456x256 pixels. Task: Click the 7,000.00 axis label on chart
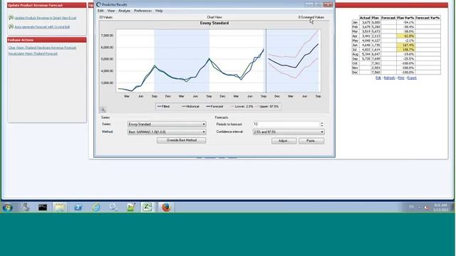tap(107, 36)
